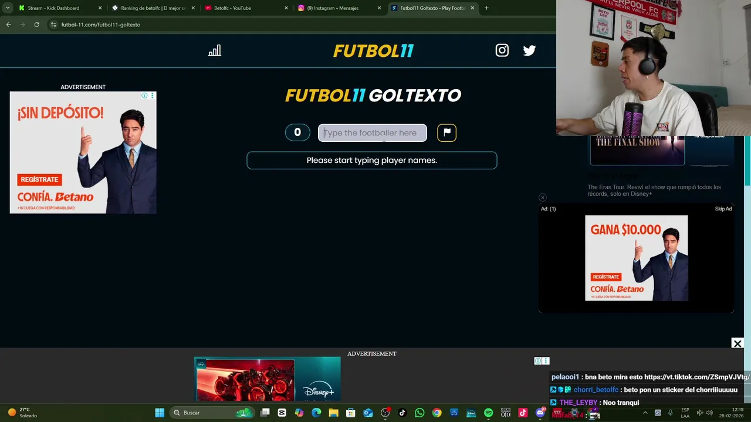Viewport: 751px width, 422px height.
Task: Show hidden system tray icons
Action: [x=645, y=413]
